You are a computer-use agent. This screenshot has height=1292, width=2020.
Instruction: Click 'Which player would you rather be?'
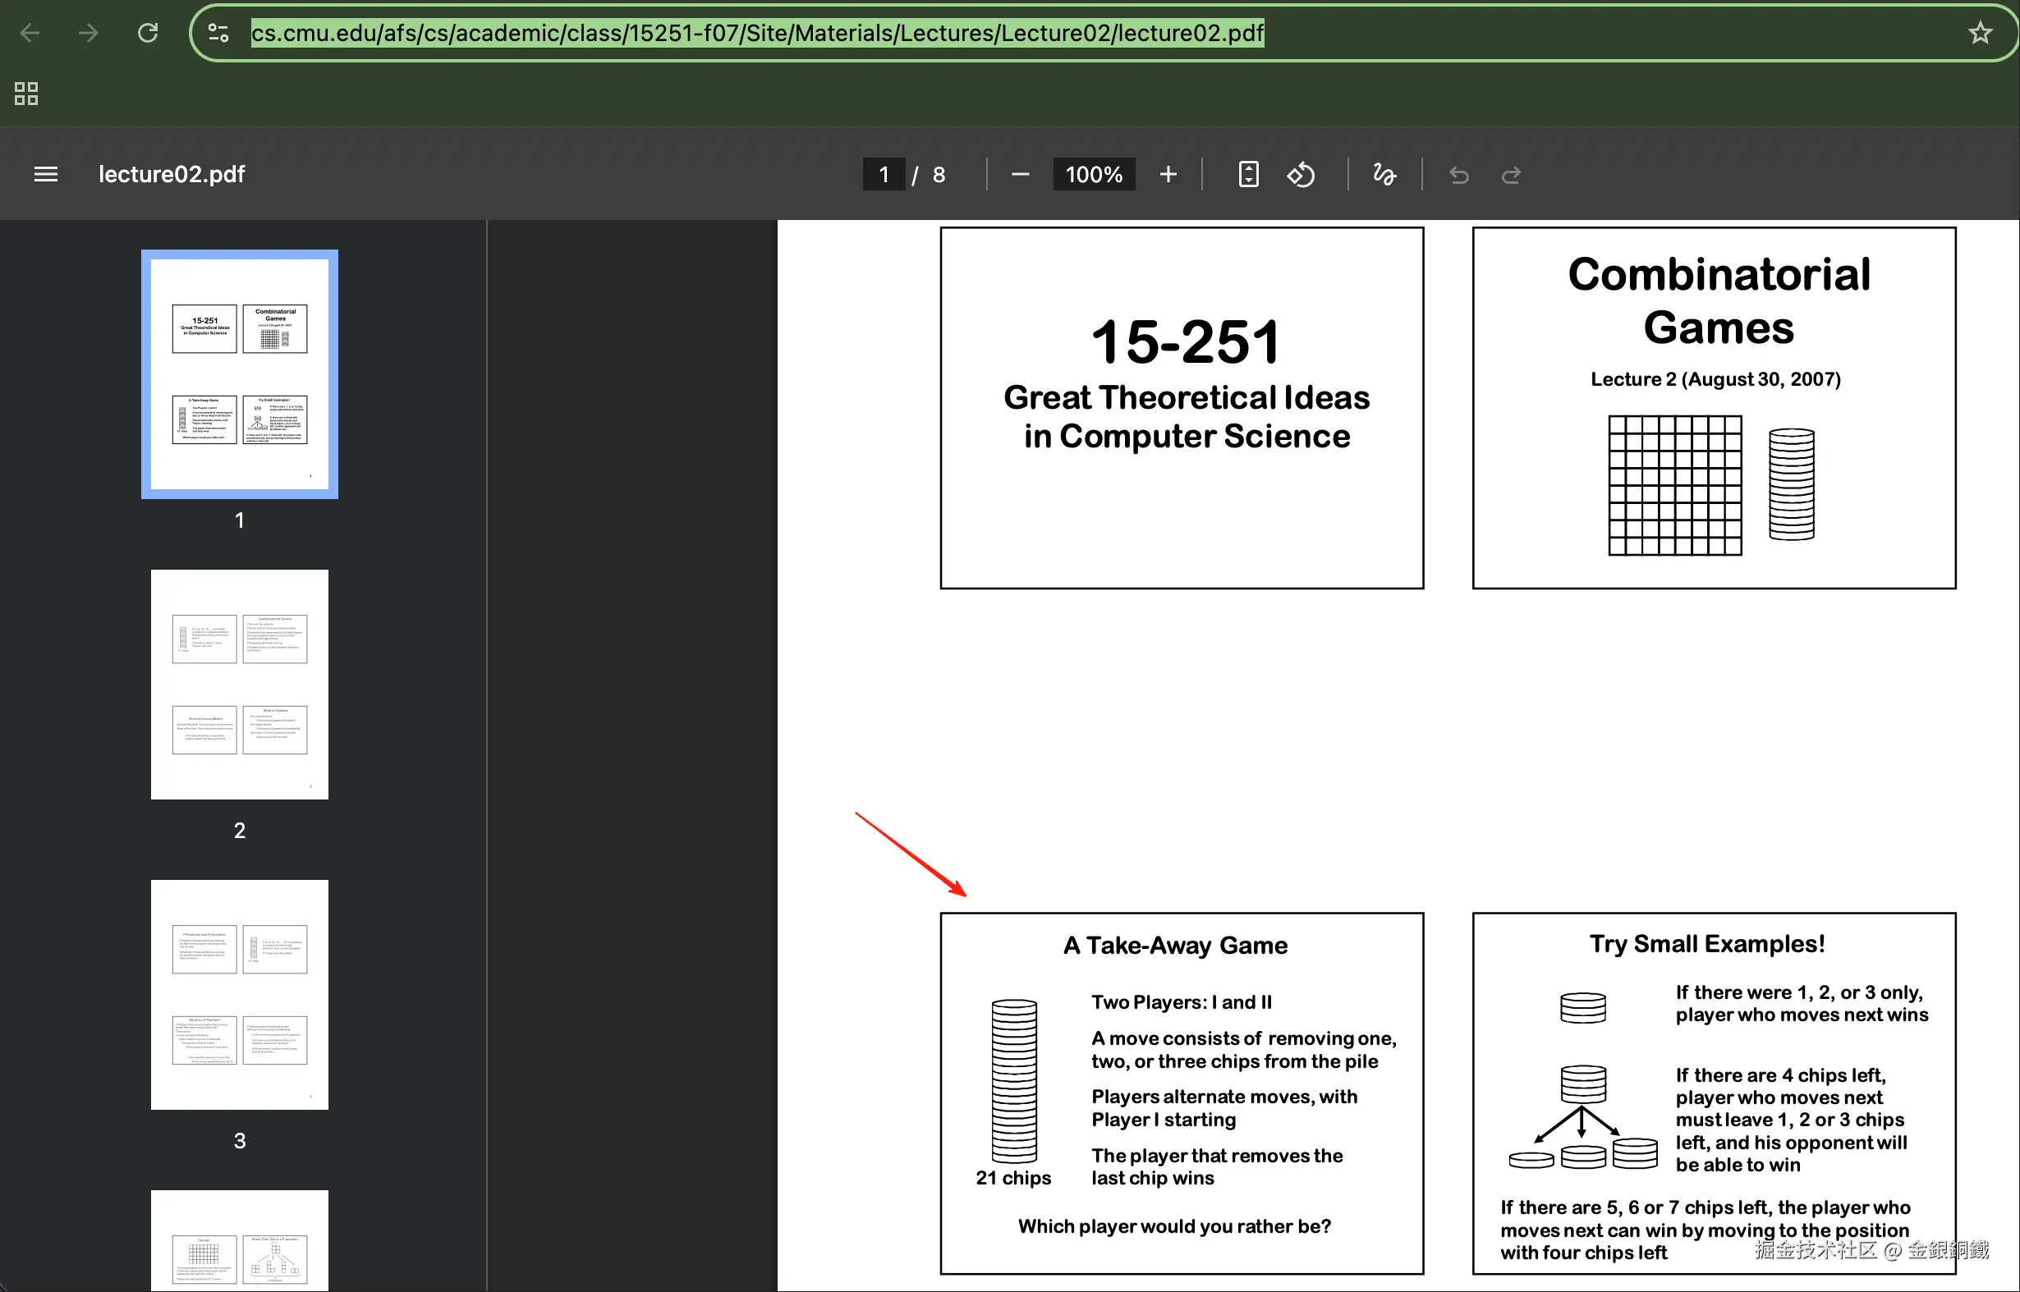click(1174, 1226)
